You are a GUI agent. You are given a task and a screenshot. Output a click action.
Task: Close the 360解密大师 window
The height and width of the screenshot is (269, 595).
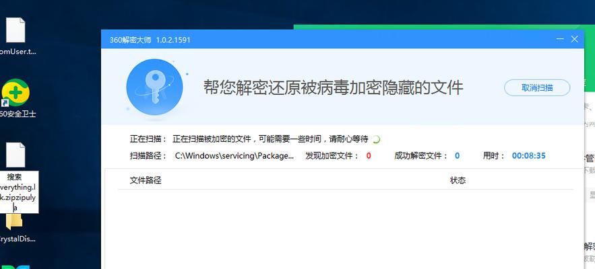tap(575, 40)
